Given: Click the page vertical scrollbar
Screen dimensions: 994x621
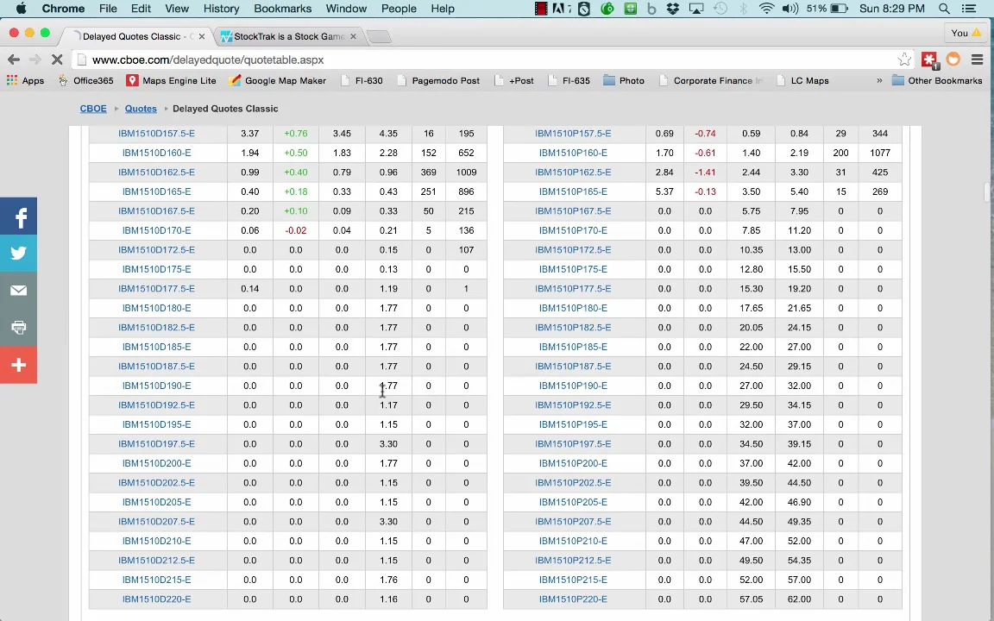Looking at the screenshot, I should click(988, 191).
